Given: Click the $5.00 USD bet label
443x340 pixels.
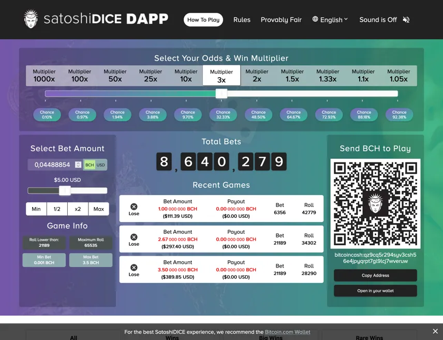Looking at the screenshot, I should [x=67, y=180].
